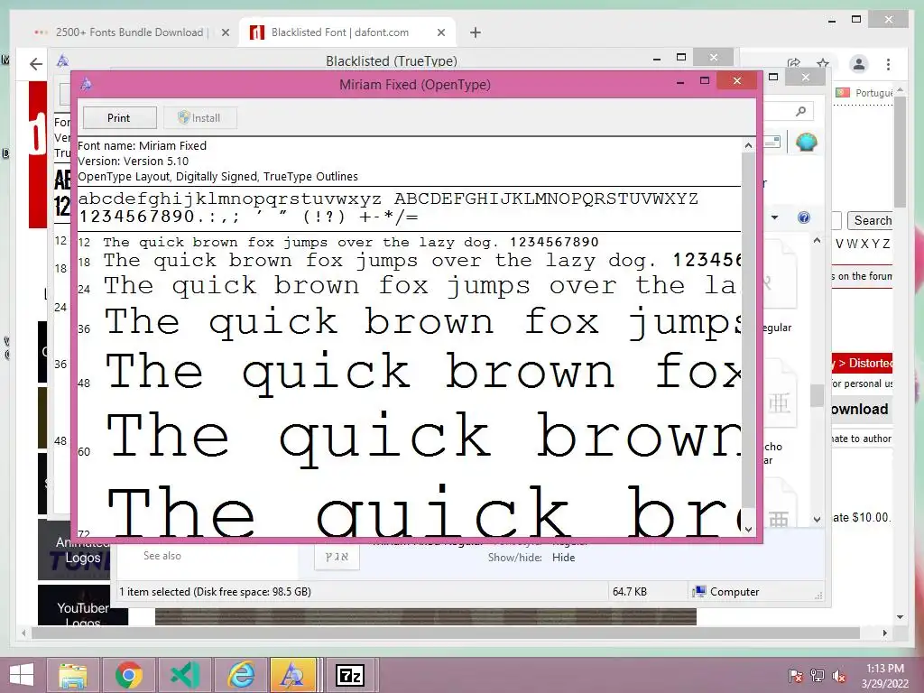Click the Download button on dafont page

click(860, 409)
